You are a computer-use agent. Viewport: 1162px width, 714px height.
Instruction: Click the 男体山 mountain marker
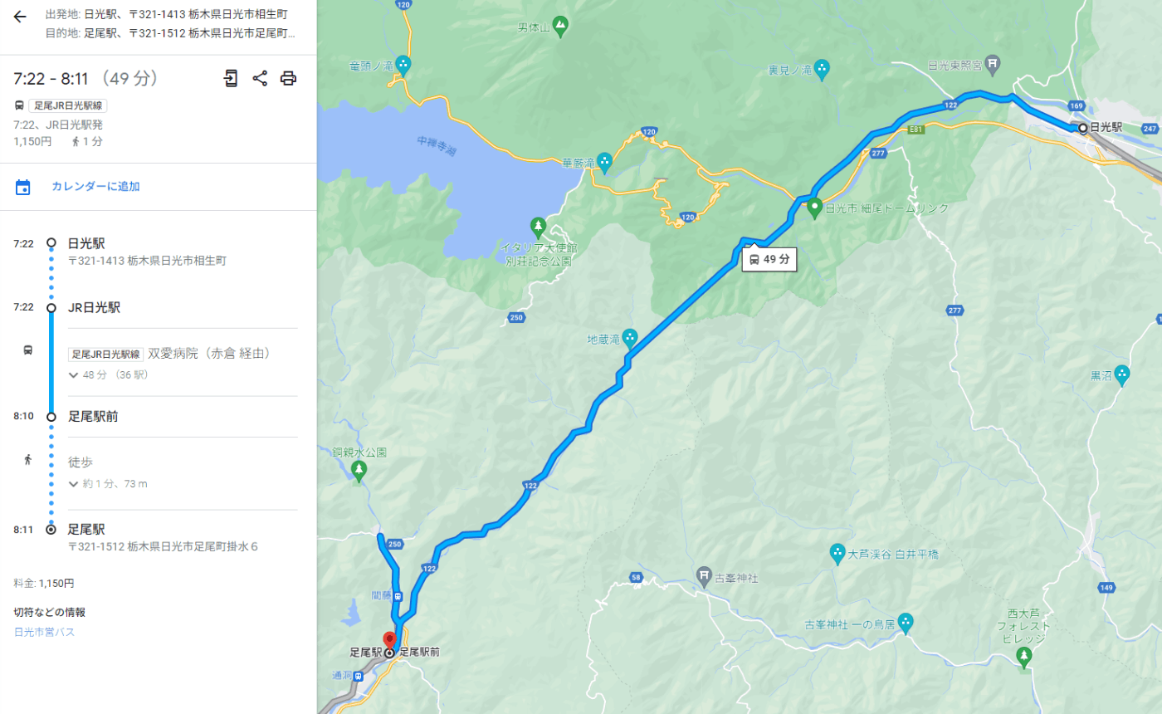click(x=560, y=26)
